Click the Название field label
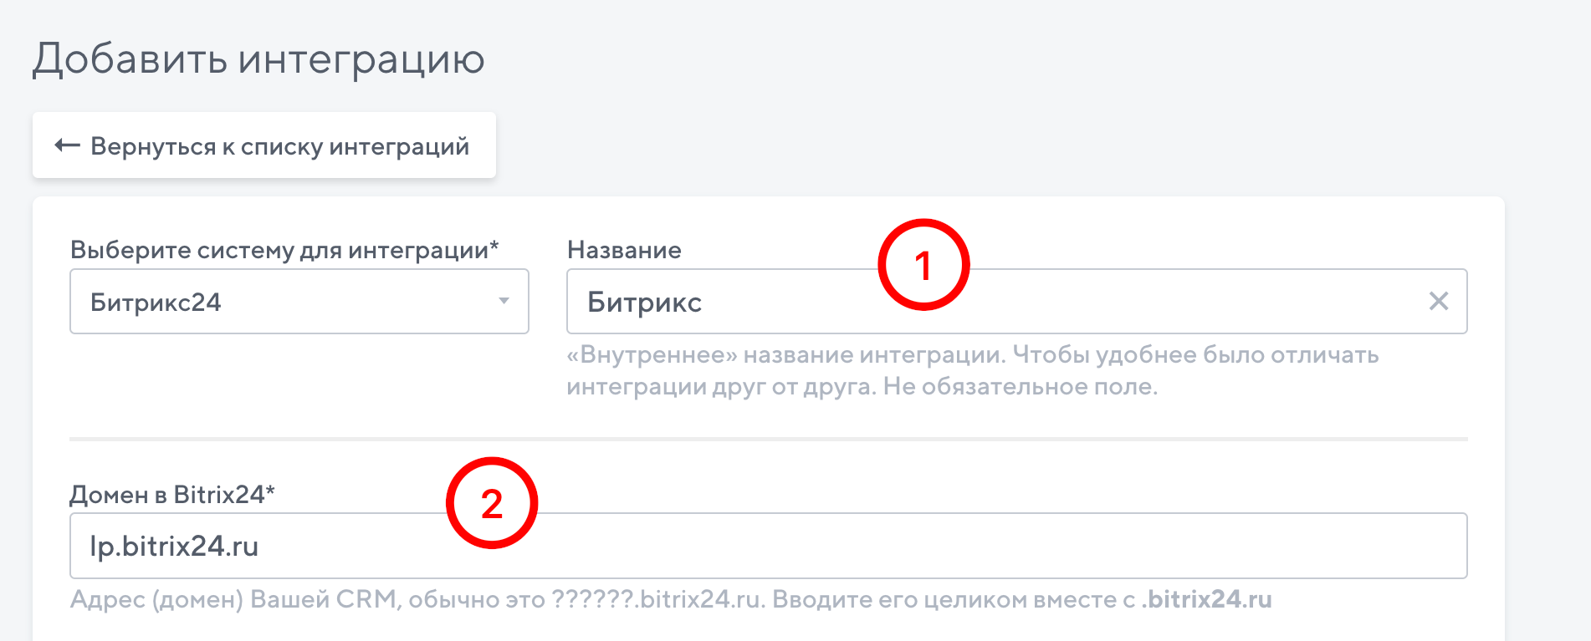The image size is (1591, 641). [x=624, y=250]
